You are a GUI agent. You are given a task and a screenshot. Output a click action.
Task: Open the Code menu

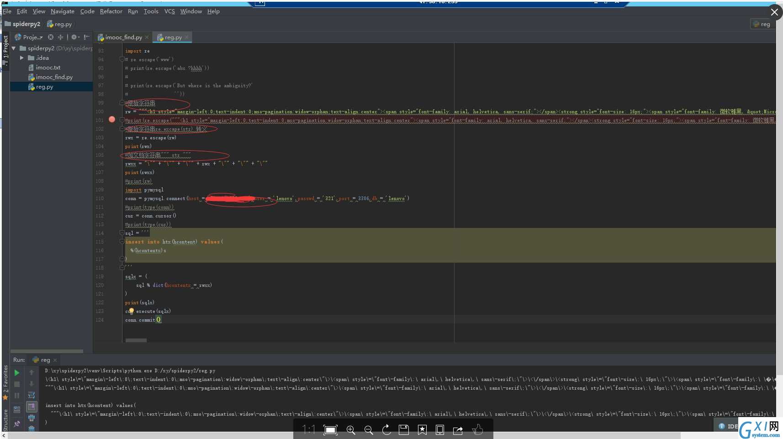[x=87, y=11]
